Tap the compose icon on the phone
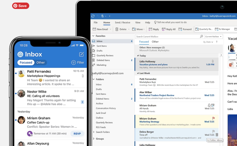237x146 pixels. pyautogui.click(x=81, y=54)
